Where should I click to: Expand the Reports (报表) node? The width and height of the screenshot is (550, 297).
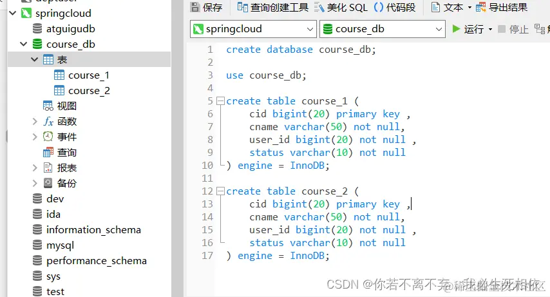35,168
